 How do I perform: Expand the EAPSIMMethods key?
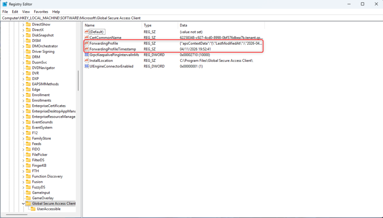pyautogui.click(x=23, y=84)
